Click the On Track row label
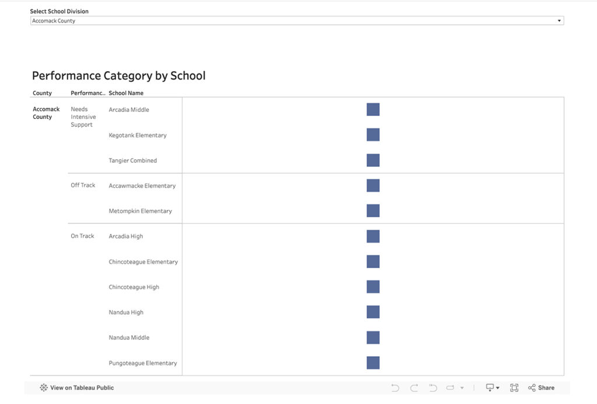The width and height of the screenshot is (597, 404). point(82,236)
